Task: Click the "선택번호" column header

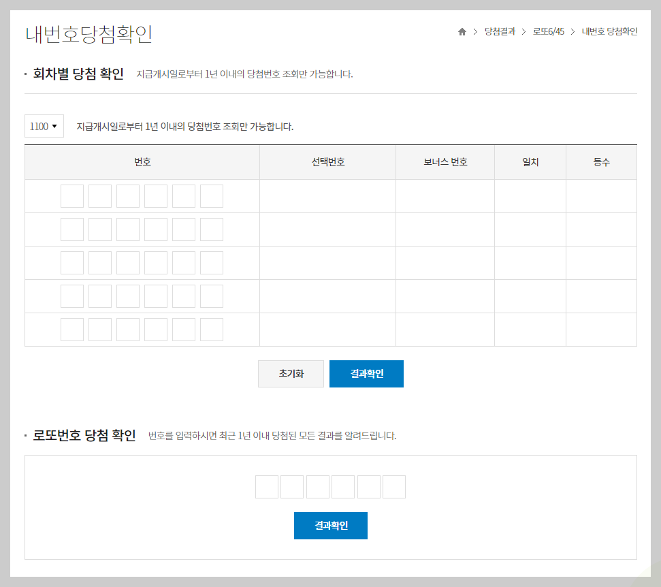Action: click(x=327, y=161)
